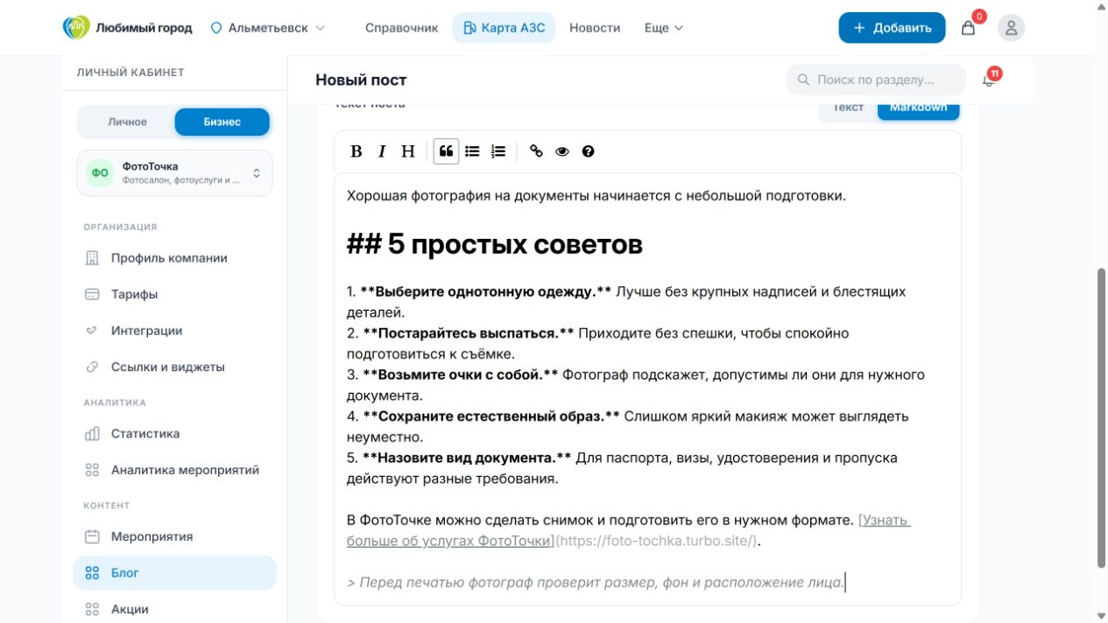Click the blockquote line Перед печатью фотограф
The image size is (1108, 623).
[x=596, y=583]
